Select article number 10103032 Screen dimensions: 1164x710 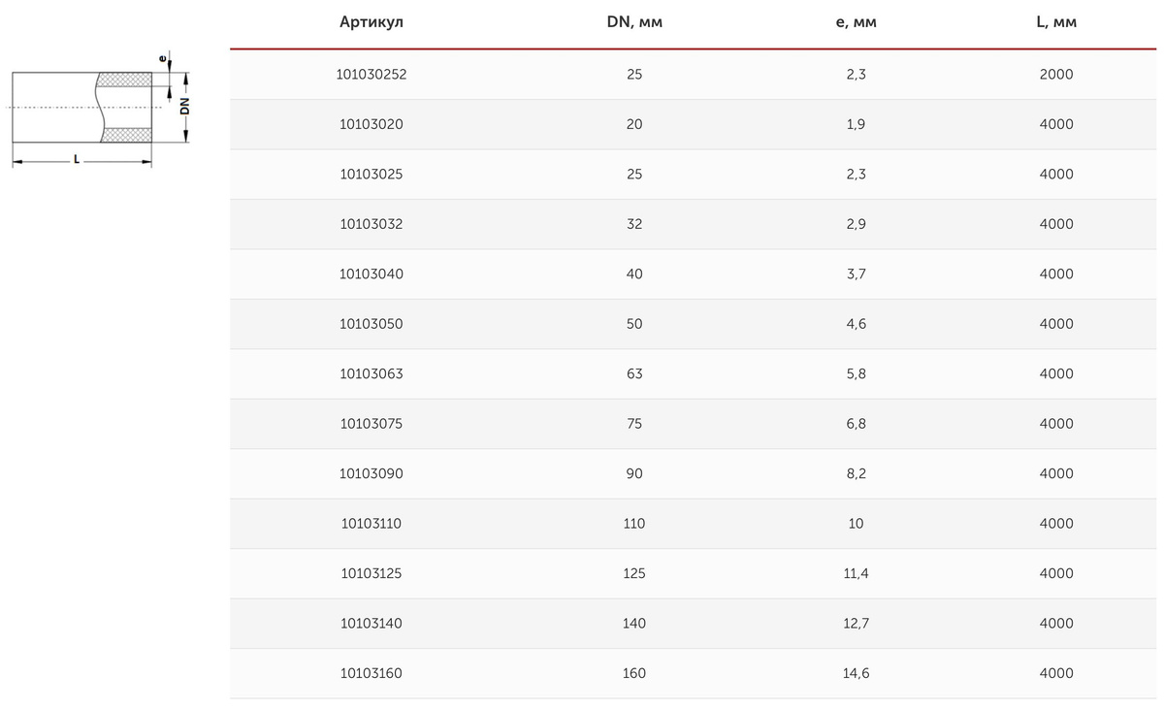[372, 224]
